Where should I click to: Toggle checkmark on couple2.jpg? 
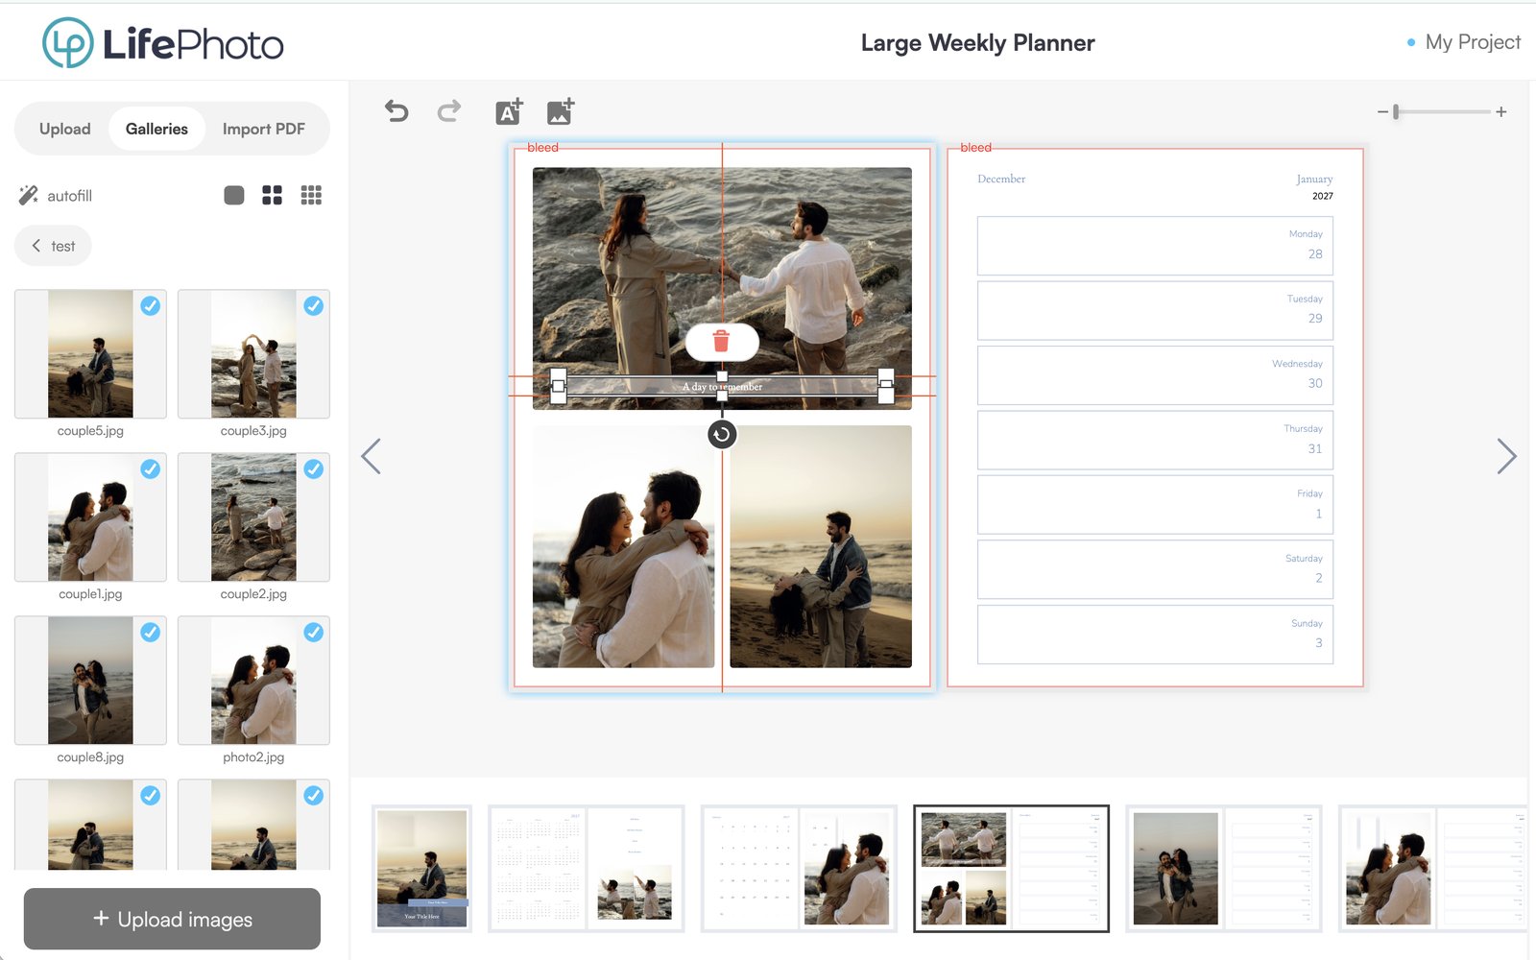tap(314, 468)
